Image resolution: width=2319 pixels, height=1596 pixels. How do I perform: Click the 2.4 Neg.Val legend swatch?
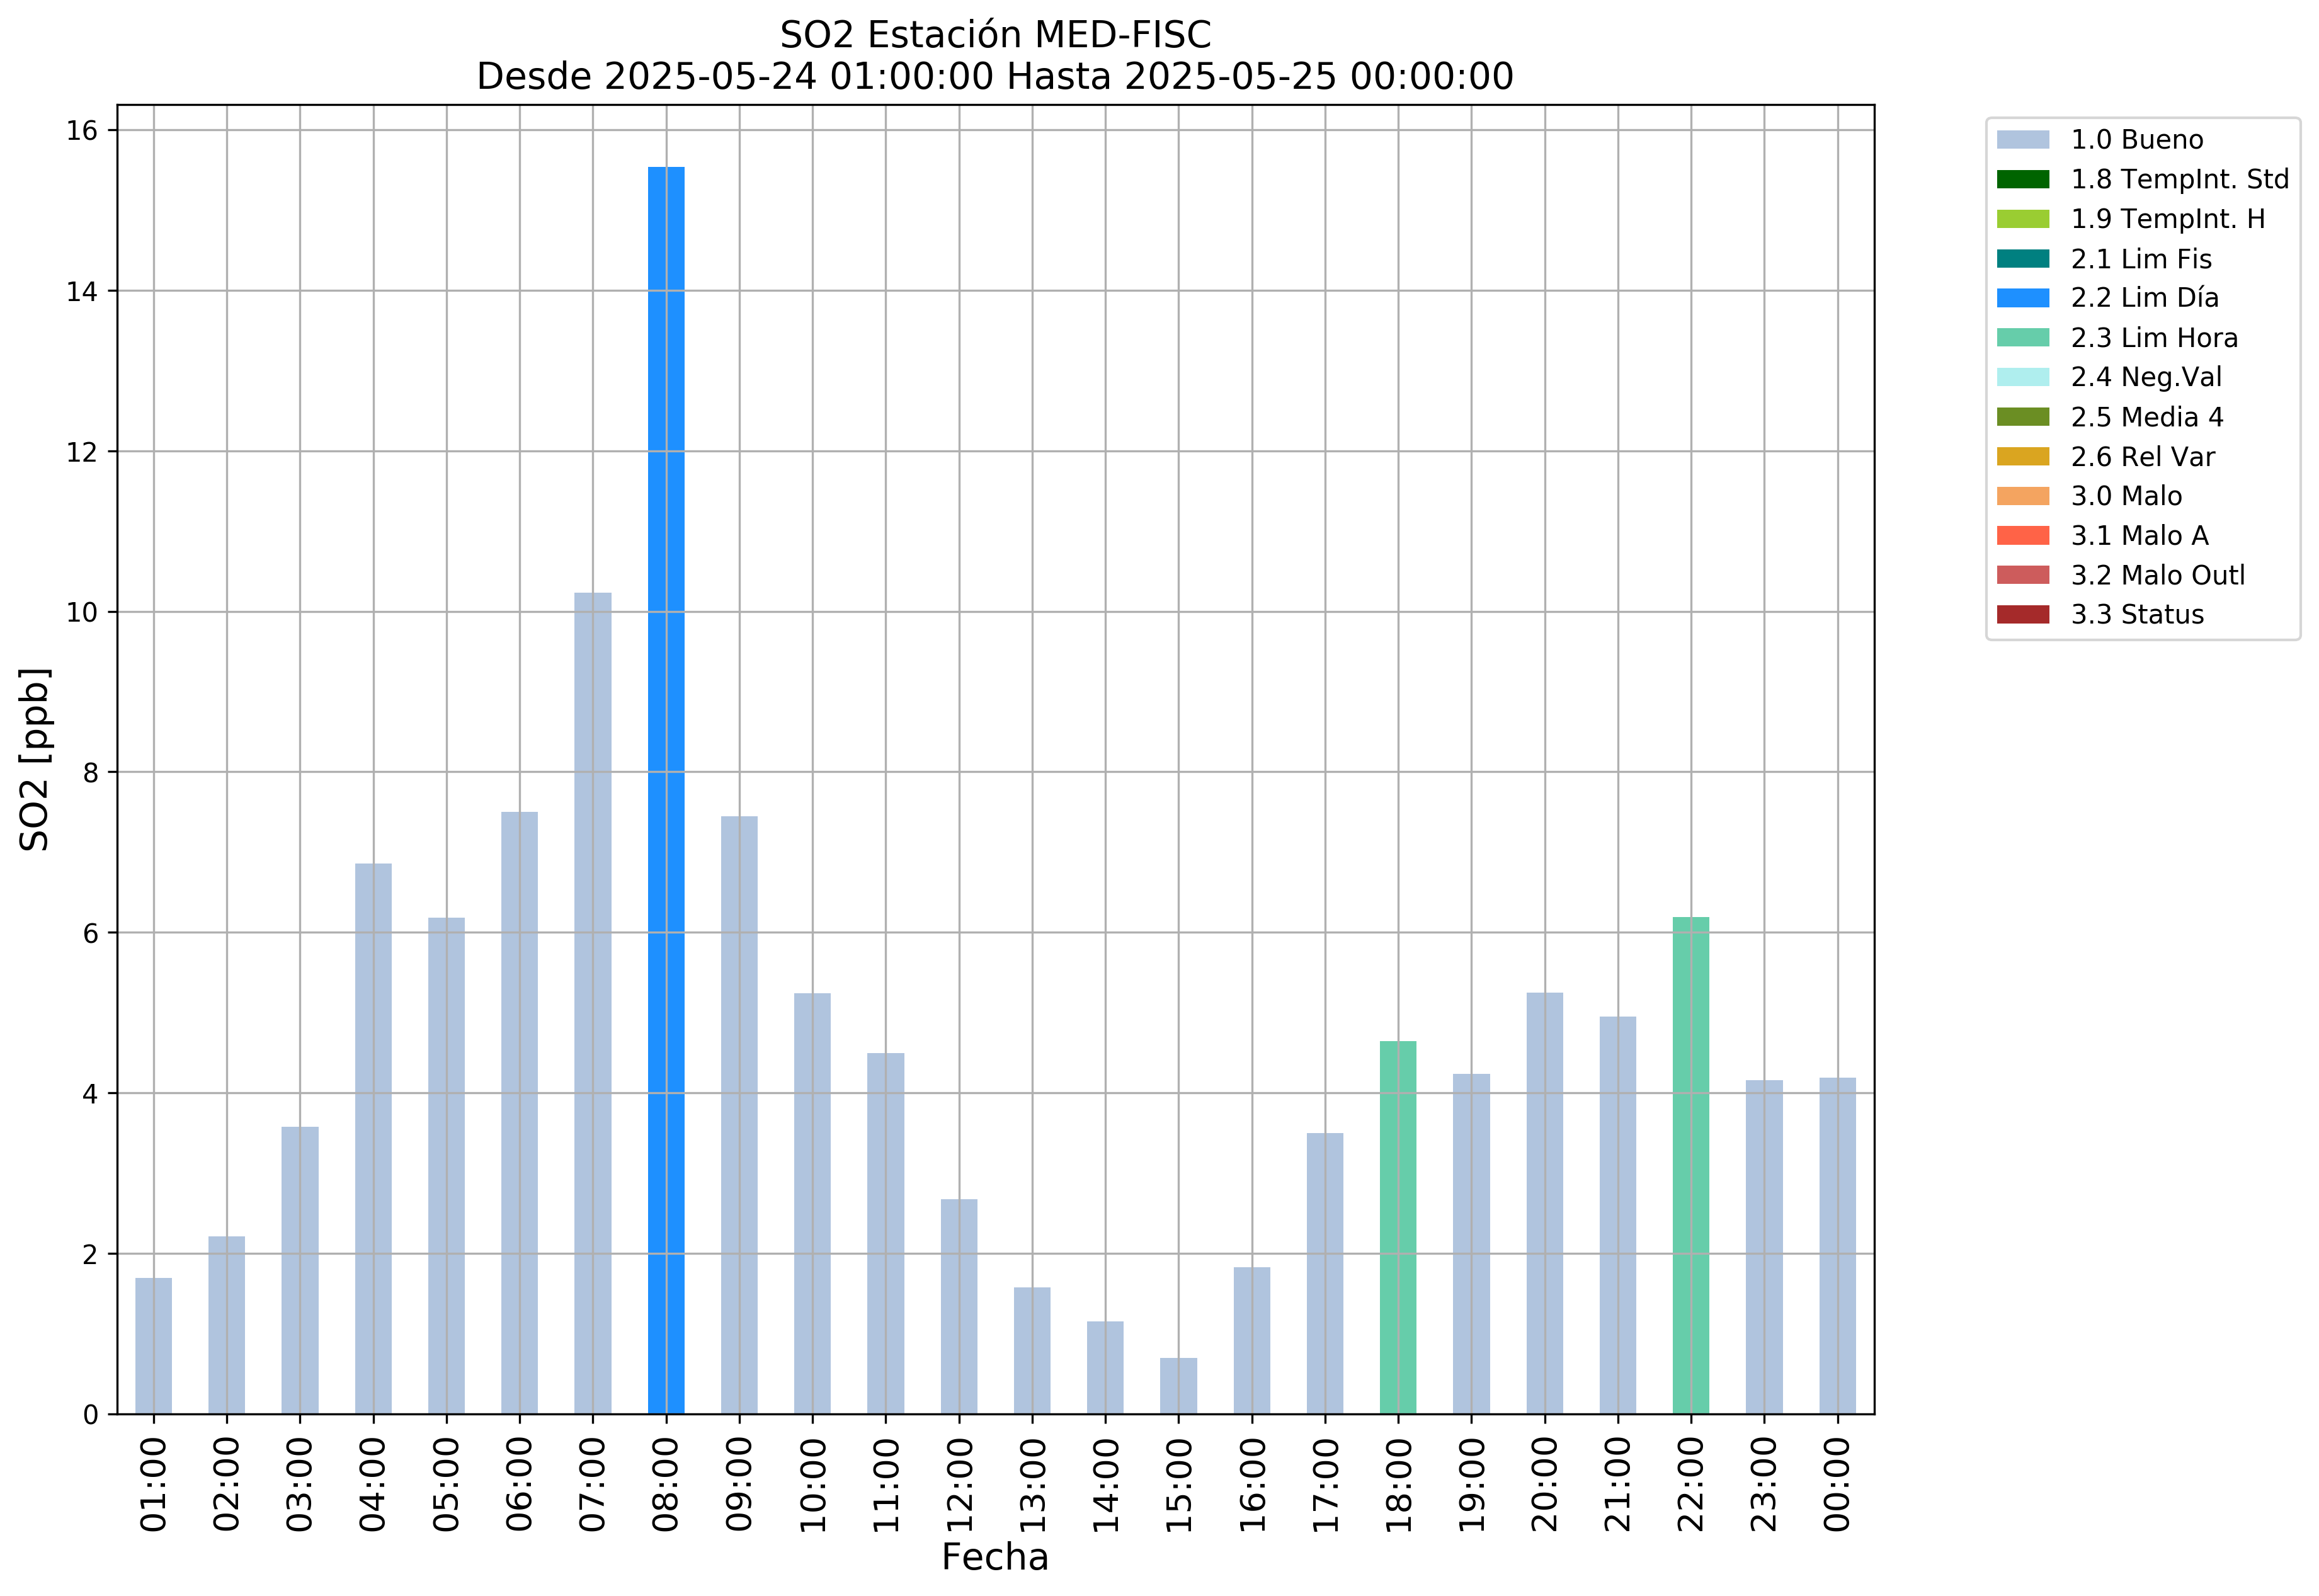pyautogui.click(x=2022, y=377)
